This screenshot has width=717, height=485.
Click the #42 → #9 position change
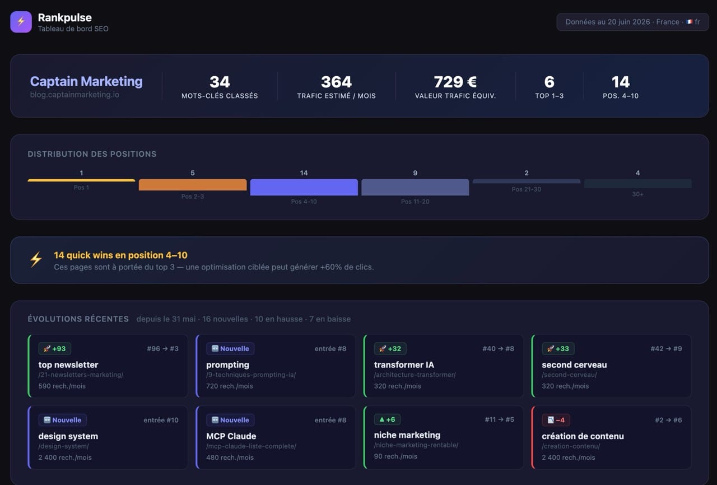point(667,348)
